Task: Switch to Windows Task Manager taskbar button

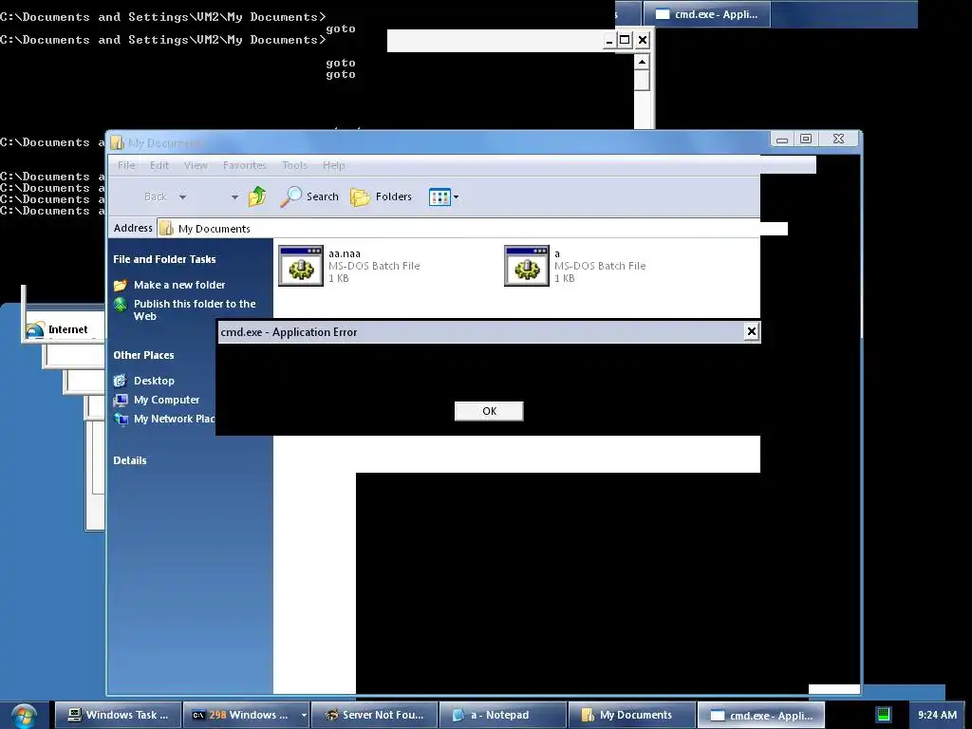Action: [118, 715]
